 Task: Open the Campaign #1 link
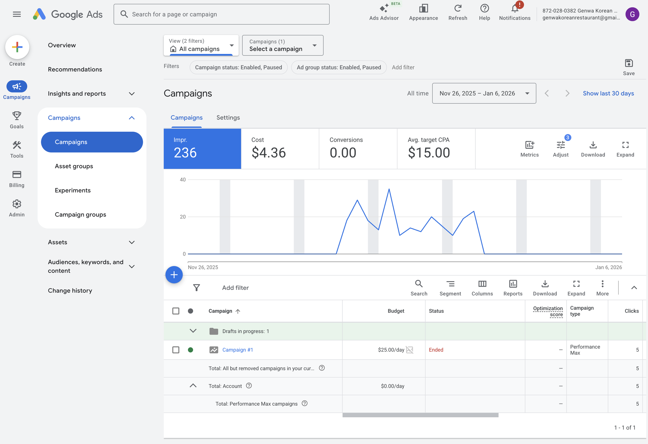[238, 350]
